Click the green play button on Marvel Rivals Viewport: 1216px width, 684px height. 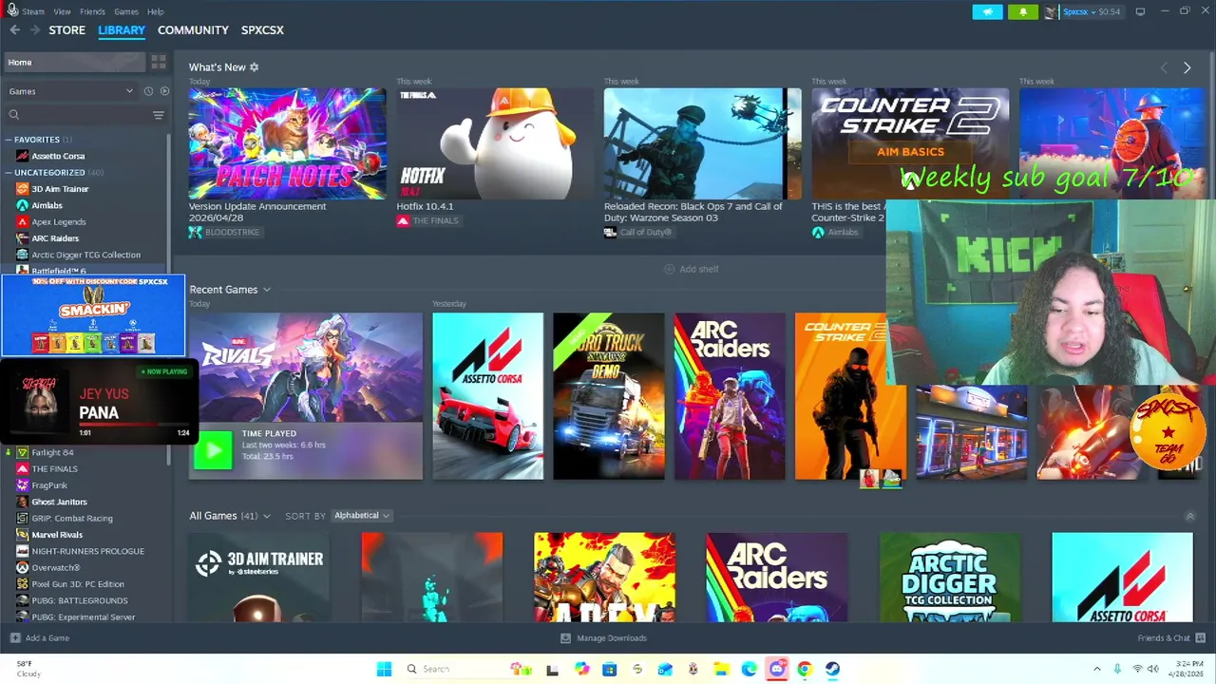pyautogui.click(x=213, y=450)
